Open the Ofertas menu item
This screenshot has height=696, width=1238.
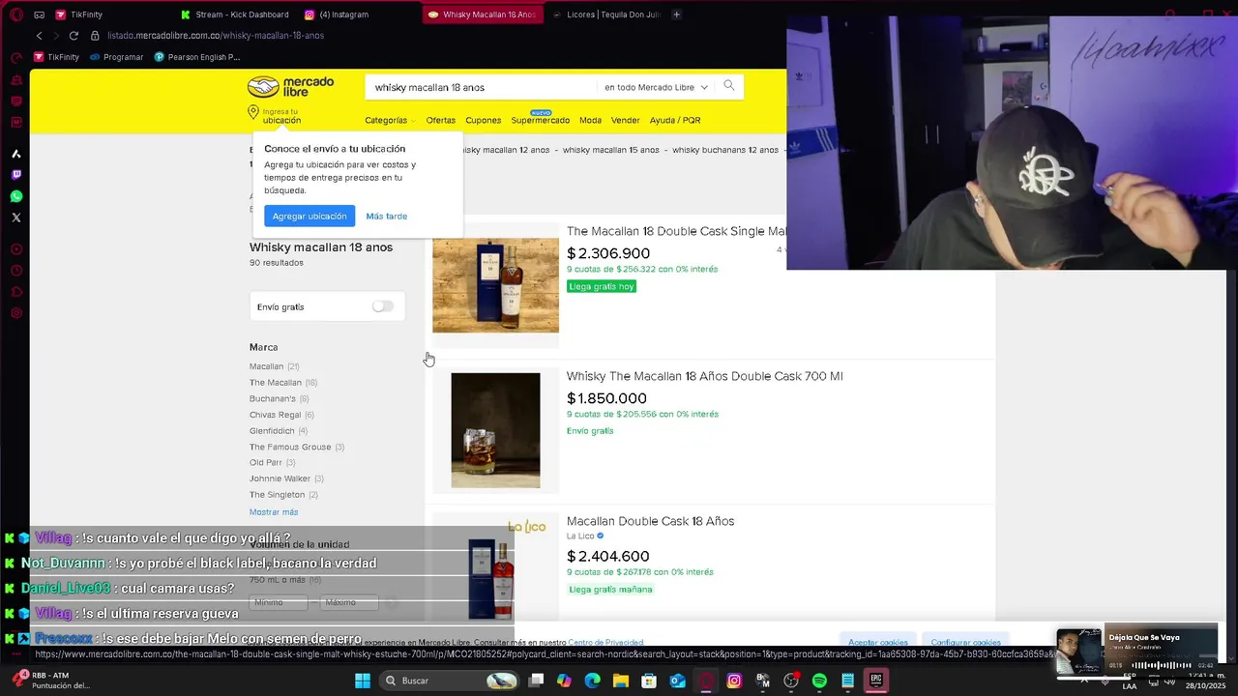pos(440,120)
